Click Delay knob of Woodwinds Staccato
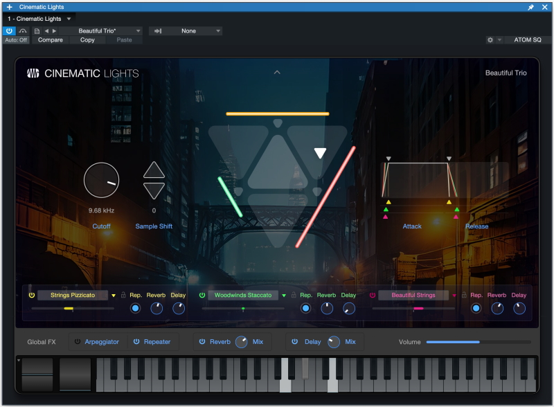Screen dimensions: 554x407 pyautogui.click(x=349, y=309)
